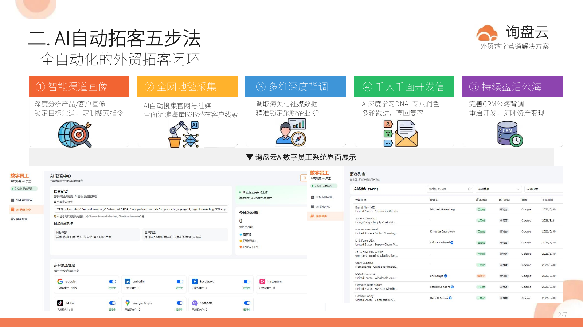Click the Craft Conexus company name
The width and height of the screenshot is (583, 327).
point(364,263)
